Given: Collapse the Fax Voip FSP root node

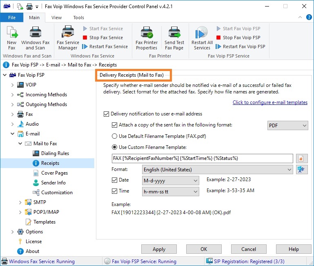Looking at the screenshot, I should point(4,75).
